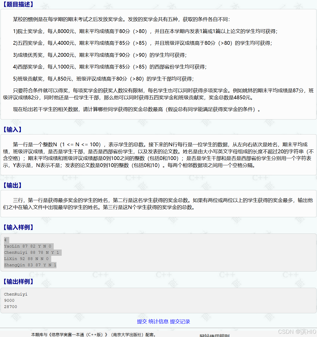This screenshot has width=317, height=337.
Task: Open the 提交记录 submission records link
Action: 180,321
